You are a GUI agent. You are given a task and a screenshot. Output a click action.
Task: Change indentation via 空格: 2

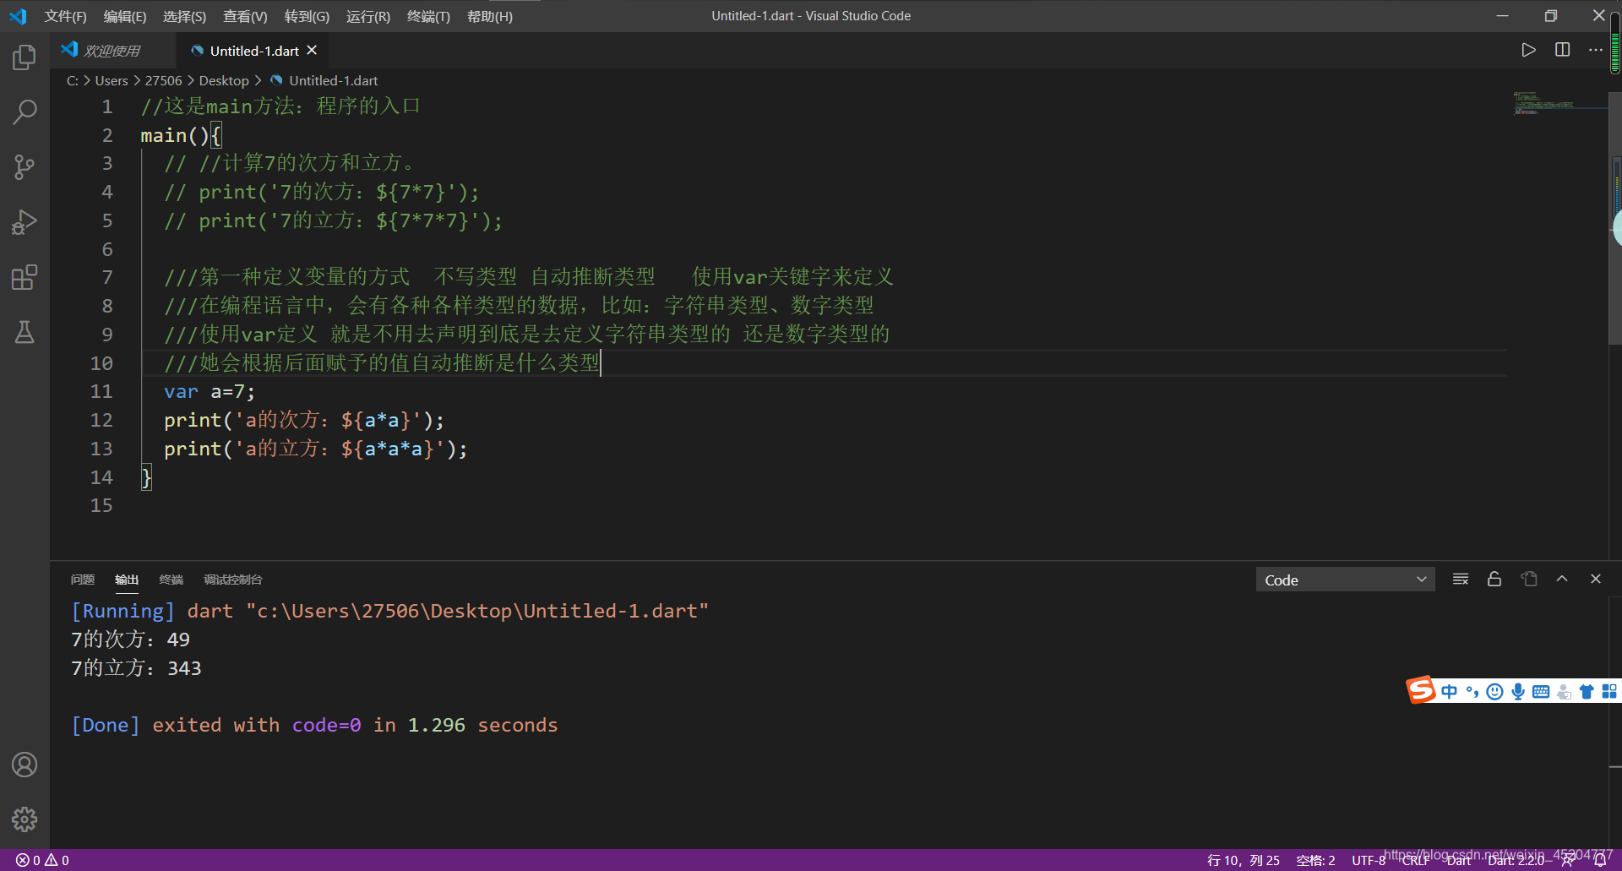click(1316, 860)
